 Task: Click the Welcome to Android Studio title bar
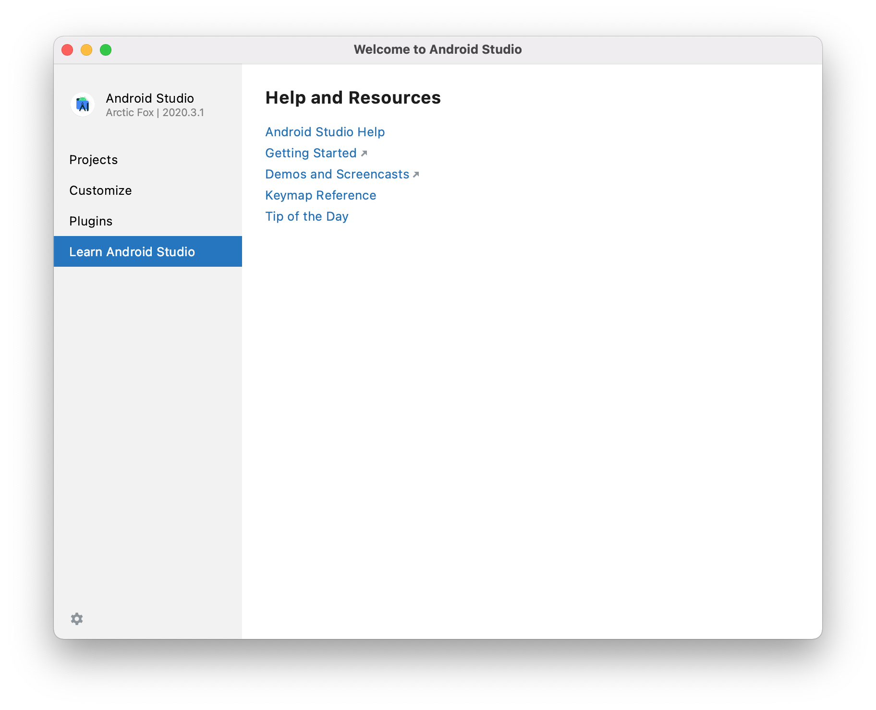click(438, 49)
